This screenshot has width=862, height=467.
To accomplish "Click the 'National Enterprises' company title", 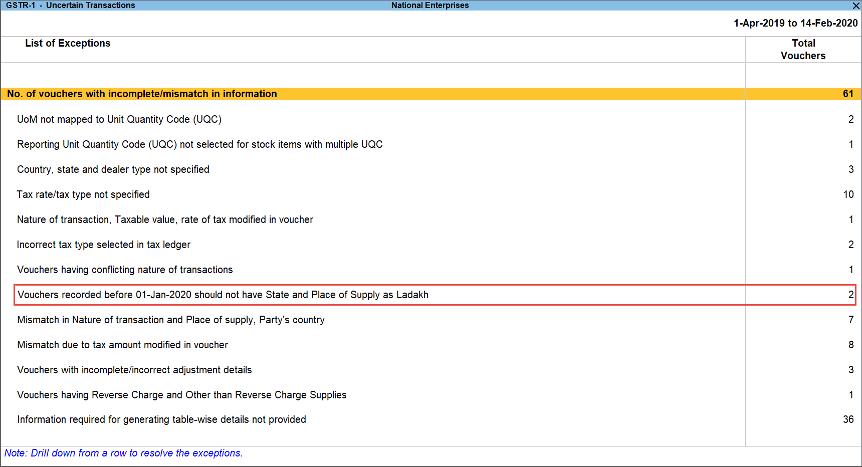I will (x=430, y=5).
